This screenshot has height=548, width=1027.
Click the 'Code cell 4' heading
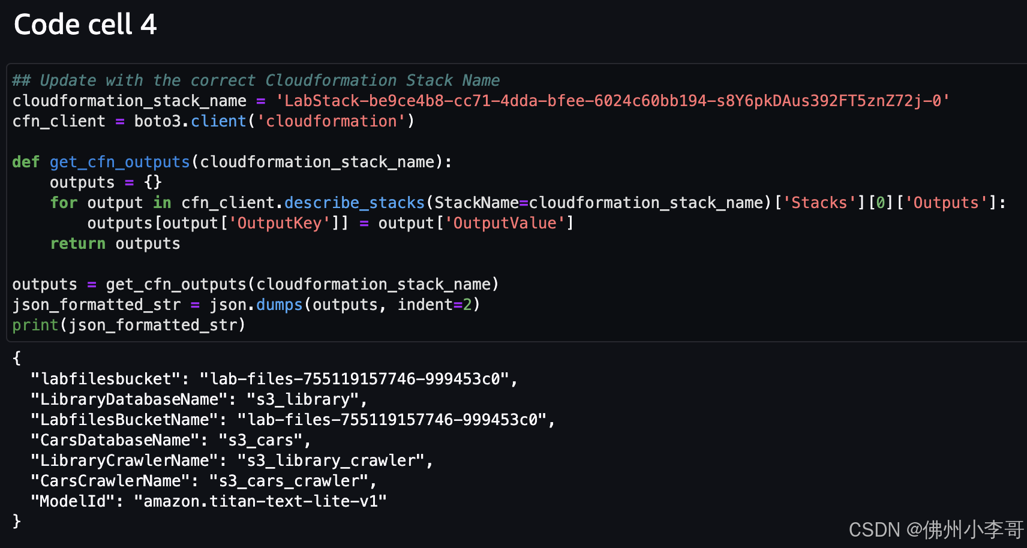(85, 25)
